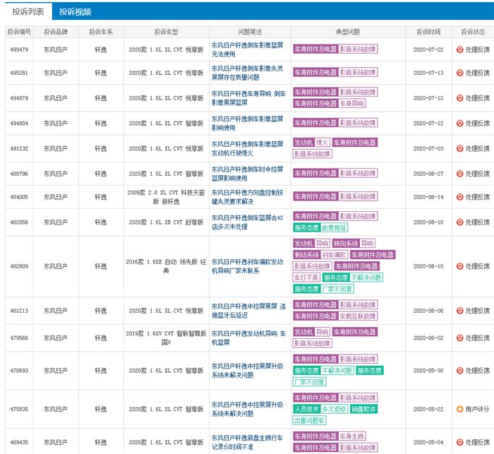Click complaint number 484005

click(19, 197)
